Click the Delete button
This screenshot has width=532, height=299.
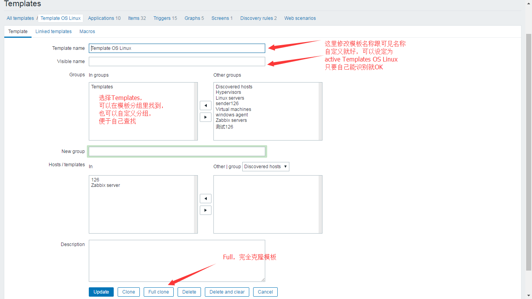(x=189, y=292)
